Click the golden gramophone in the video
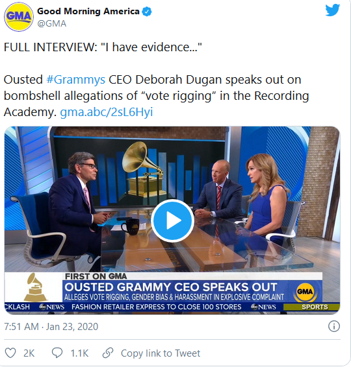This screenshot has width=351, height=367. pyautogui.click(x=144, y=172)
